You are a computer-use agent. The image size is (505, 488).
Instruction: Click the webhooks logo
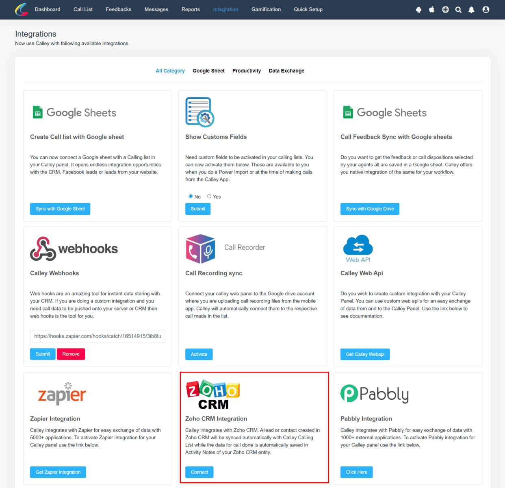coord(74,248)
